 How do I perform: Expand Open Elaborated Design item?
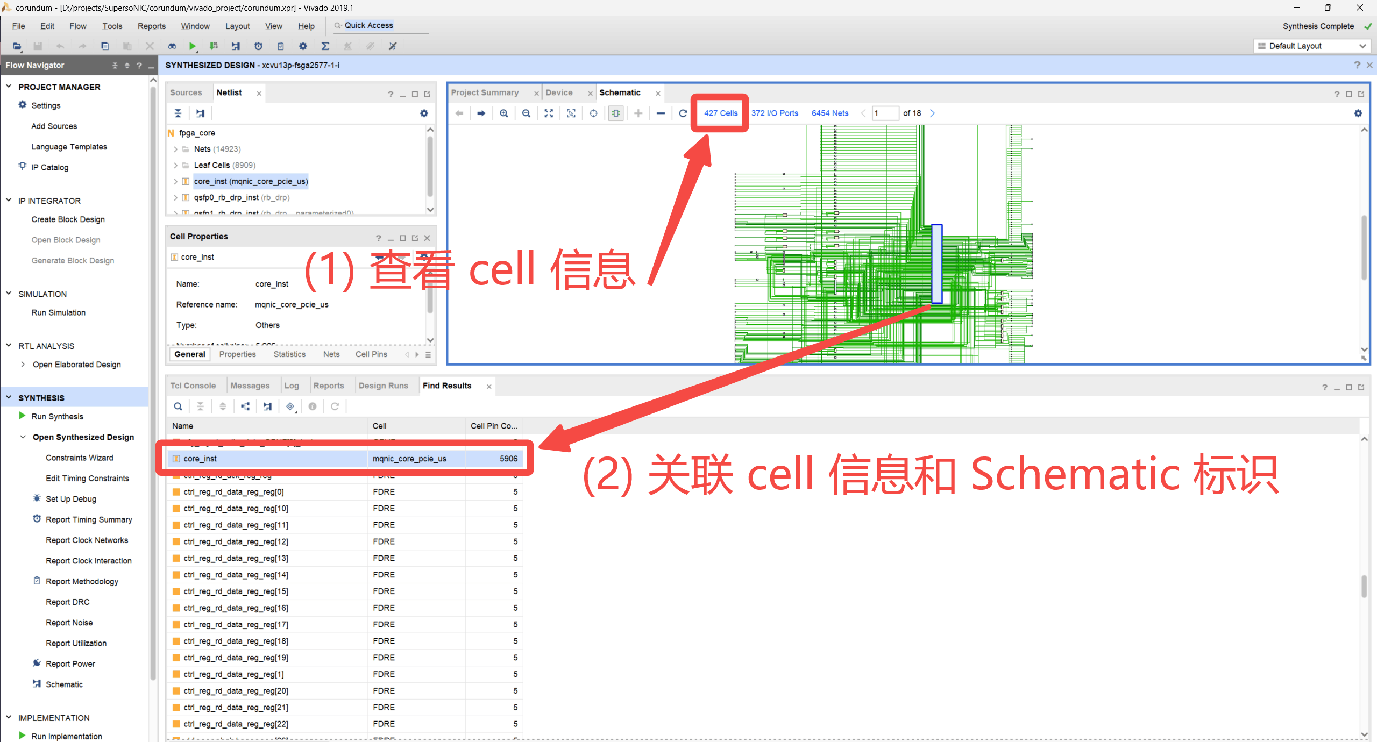23,365
